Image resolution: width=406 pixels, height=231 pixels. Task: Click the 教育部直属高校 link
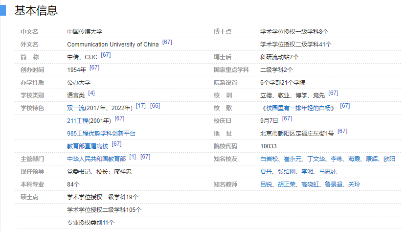(x=88, y=146)
